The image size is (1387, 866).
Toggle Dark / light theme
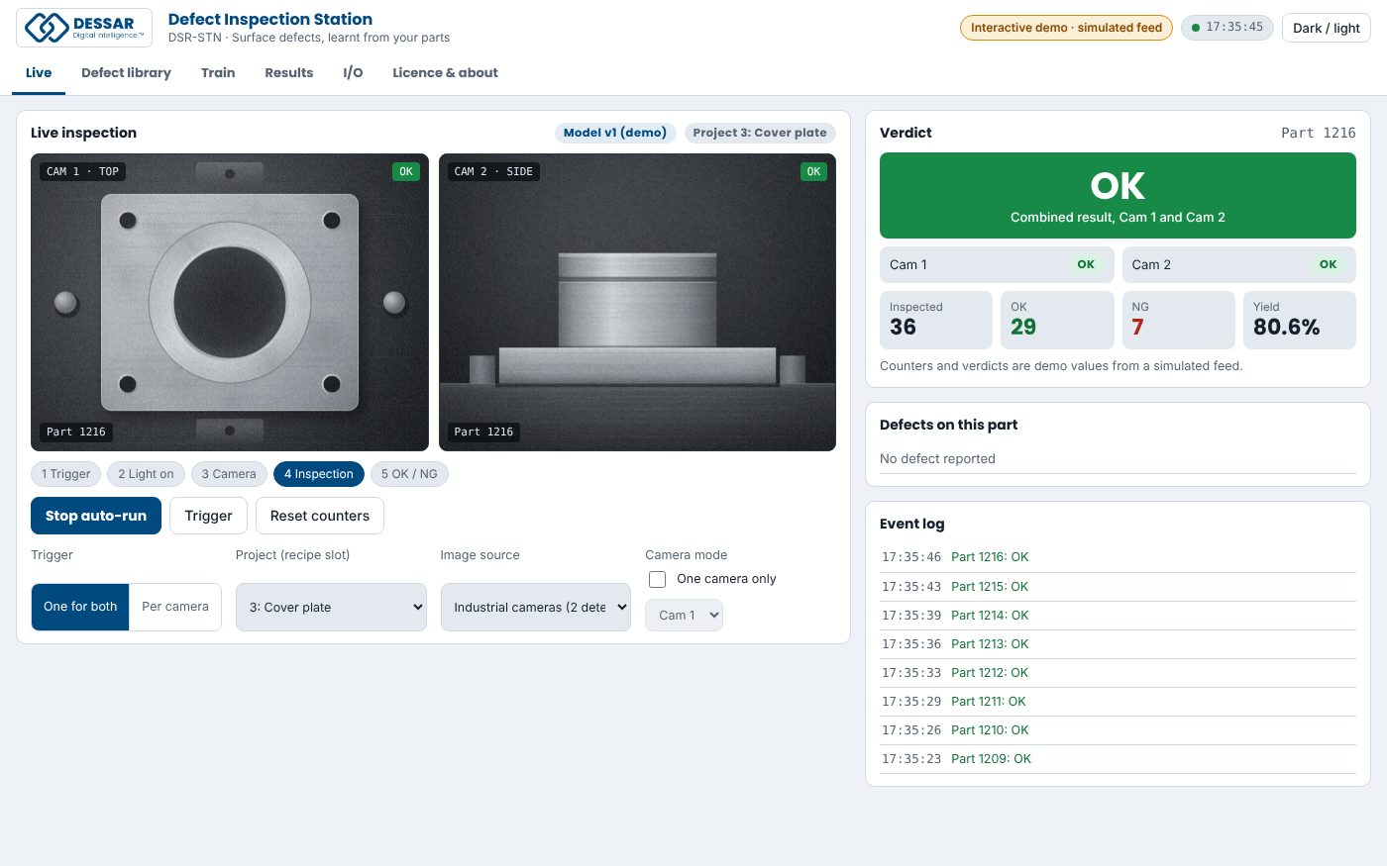tap(1326, 28)
